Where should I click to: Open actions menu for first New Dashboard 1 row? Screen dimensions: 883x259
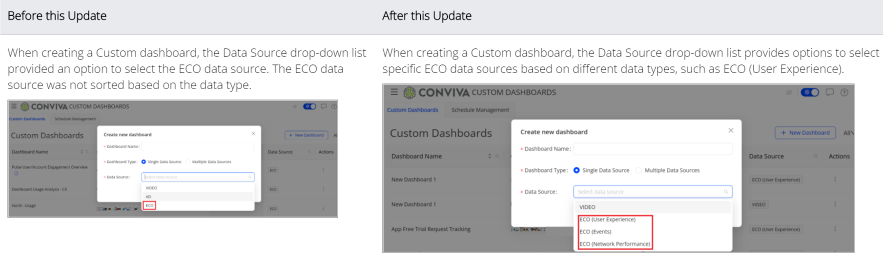coord(835,179)
